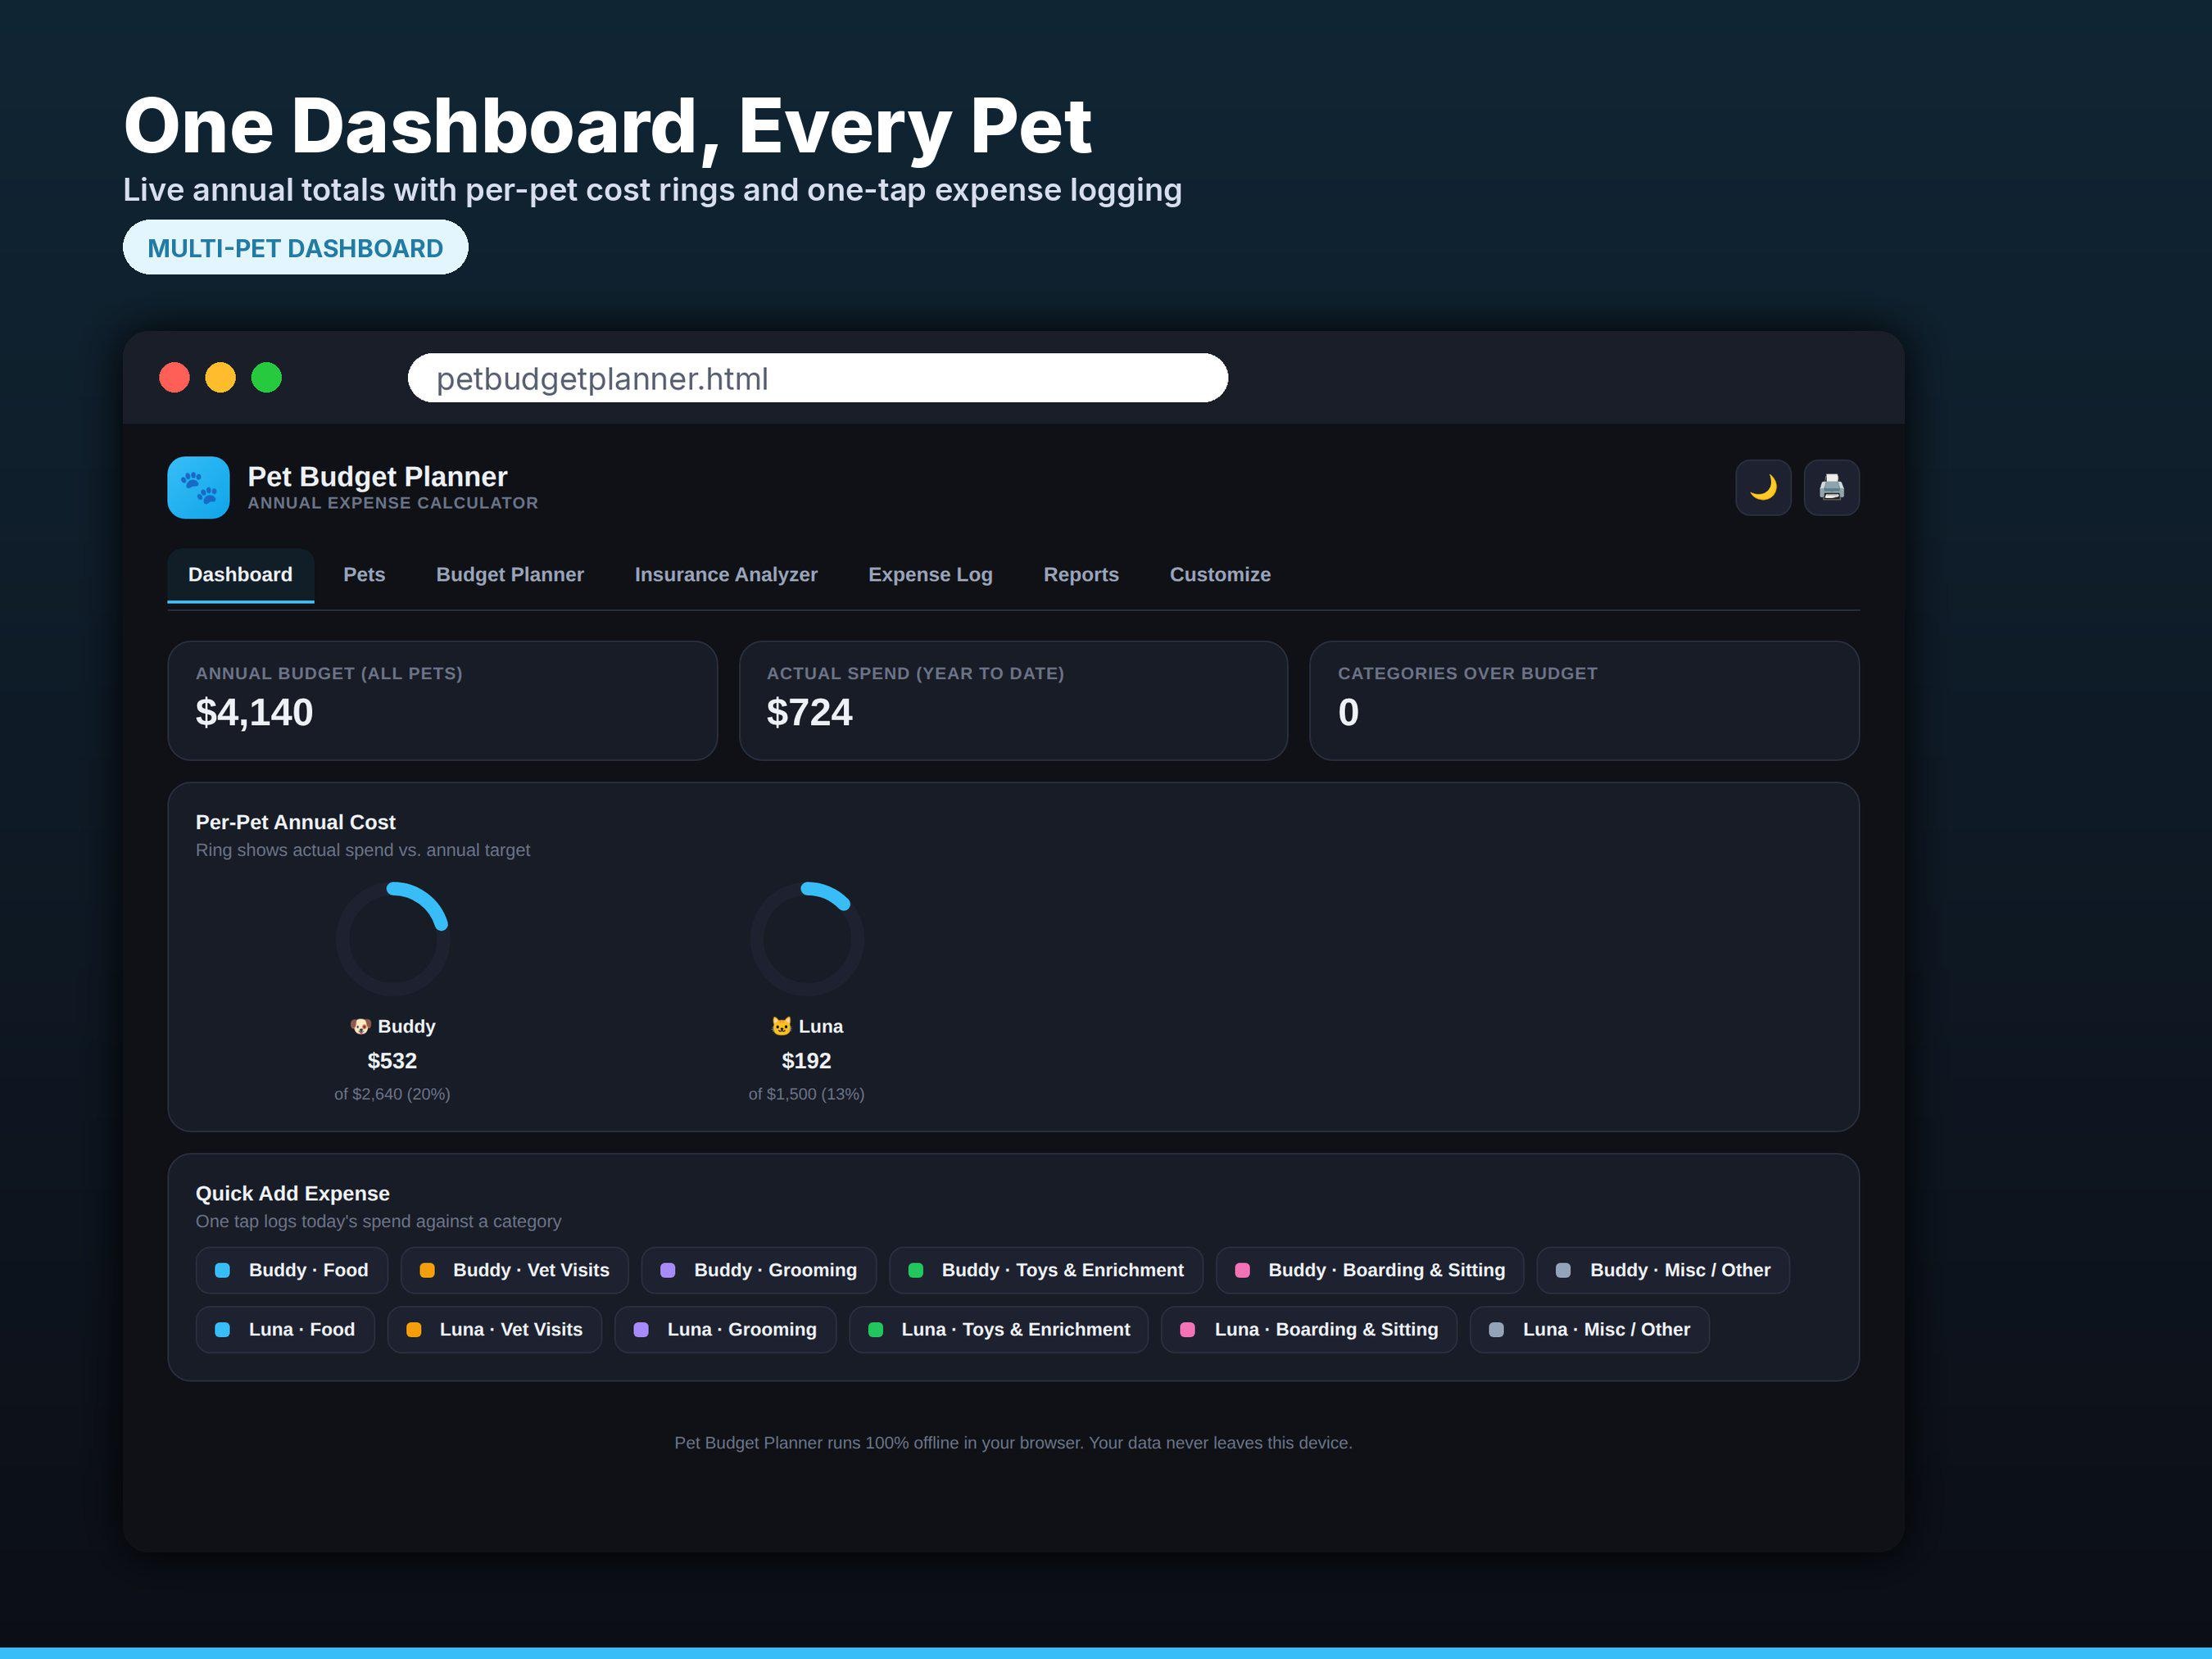The image size is (2212, 1659).
Task: Log Buddy · Boarding & Sitting expense
Action: pos(1370,1270)
